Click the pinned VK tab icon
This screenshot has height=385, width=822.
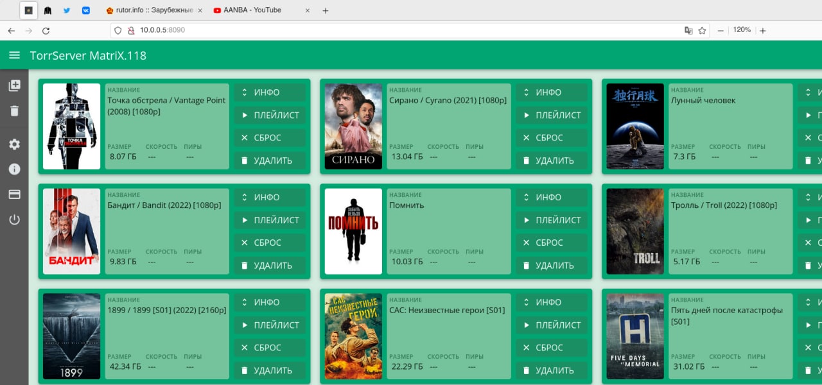(86, 10)
